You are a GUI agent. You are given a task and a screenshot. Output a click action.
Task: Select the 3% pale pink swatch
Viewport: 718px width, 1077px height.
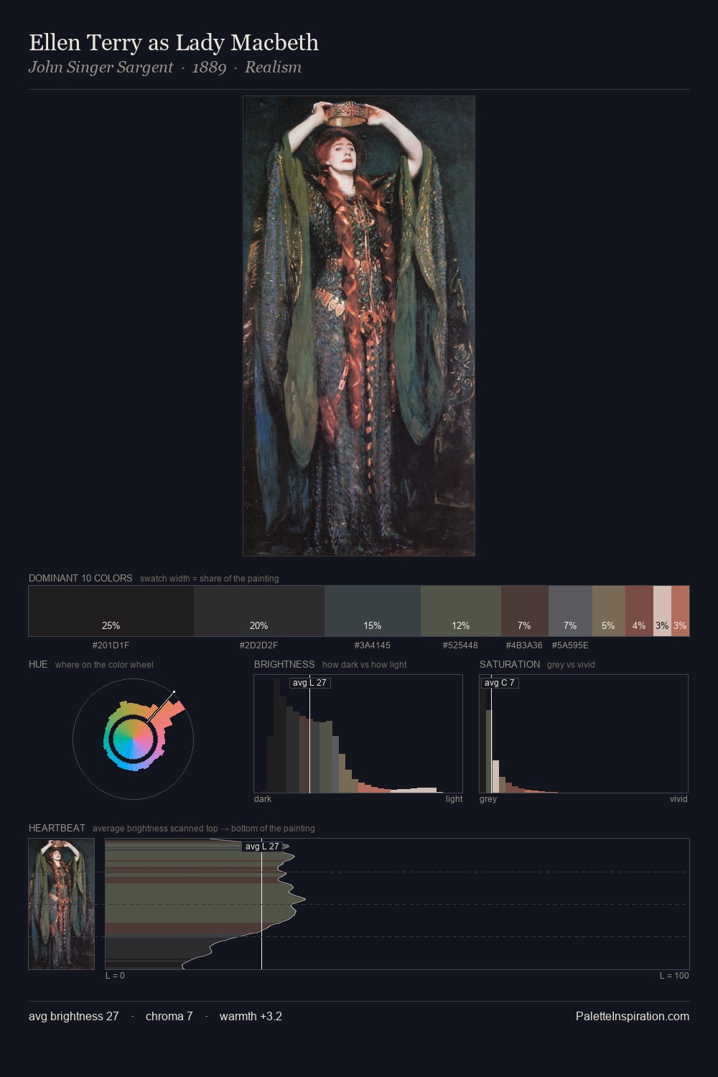tap(662, 611)
